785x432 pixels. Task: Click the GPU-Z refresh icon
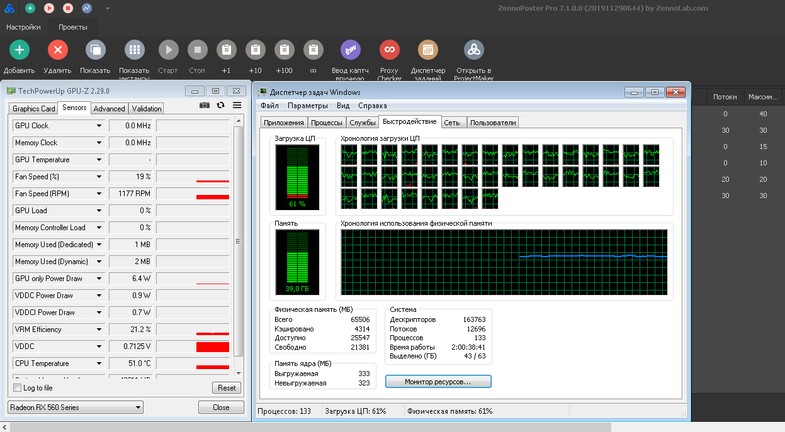point(220,105)
